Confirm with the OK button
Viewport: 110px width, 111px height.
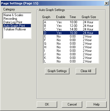coord(47,104)
